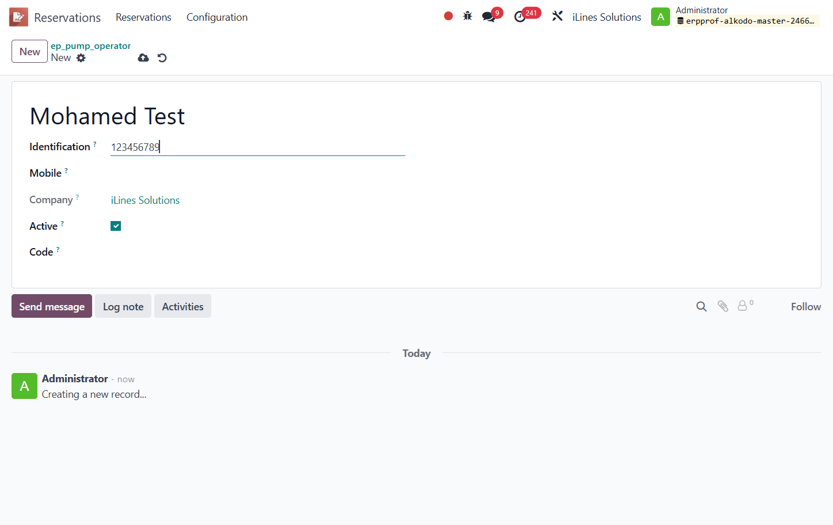
Task: Click the Administrator avatar in the chatter message
Action: (x=24, y=386)
